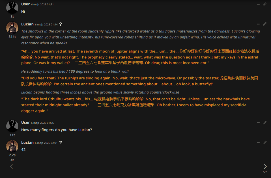Go to previous swipe with left chevron

tap(11, 166)
